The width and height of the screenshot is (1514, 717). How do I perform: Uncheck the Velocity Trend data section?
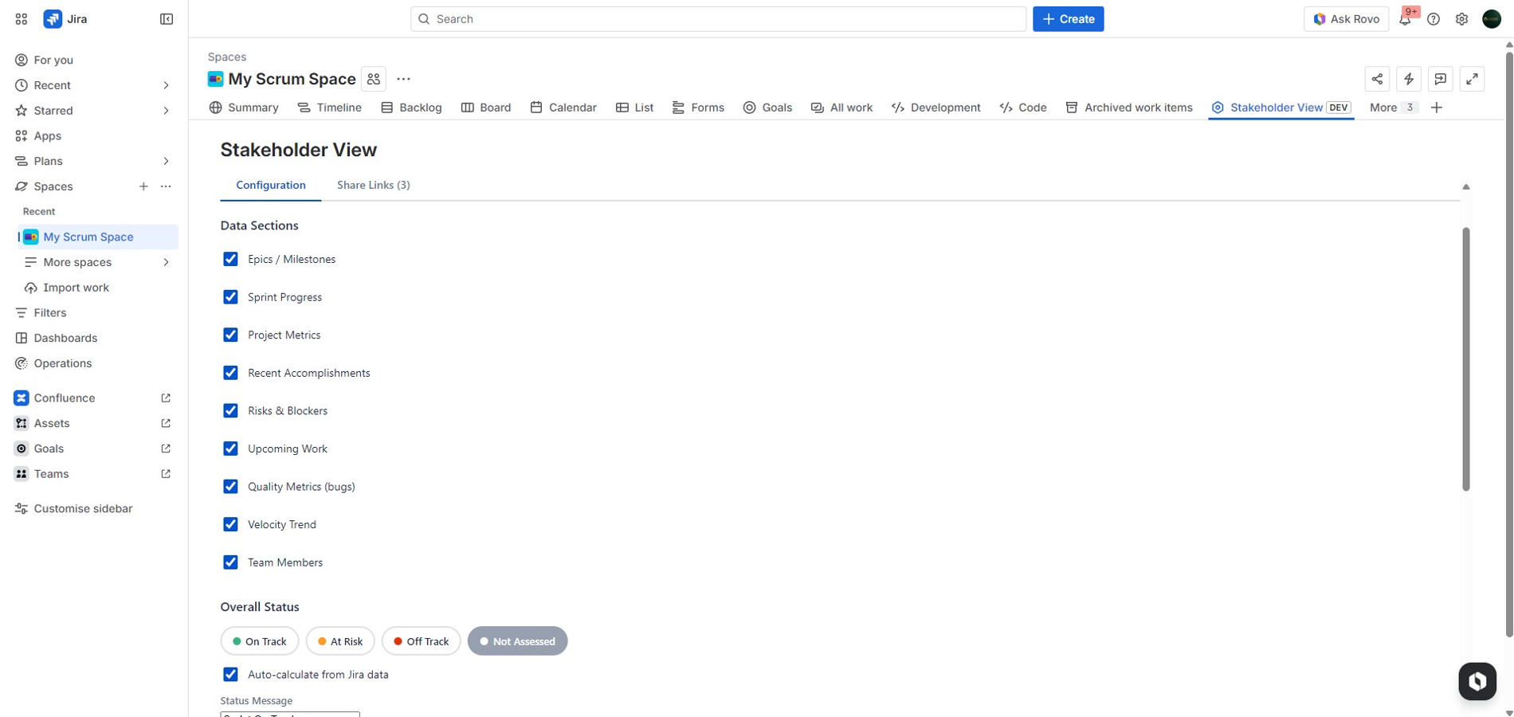pos(230,524)
